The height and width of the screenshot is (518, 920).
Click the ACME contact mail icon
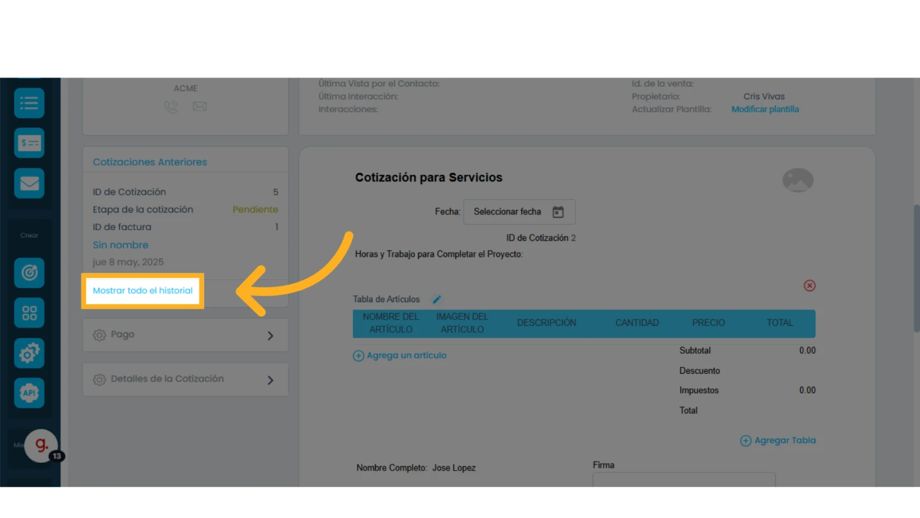[x=199, y=107]
